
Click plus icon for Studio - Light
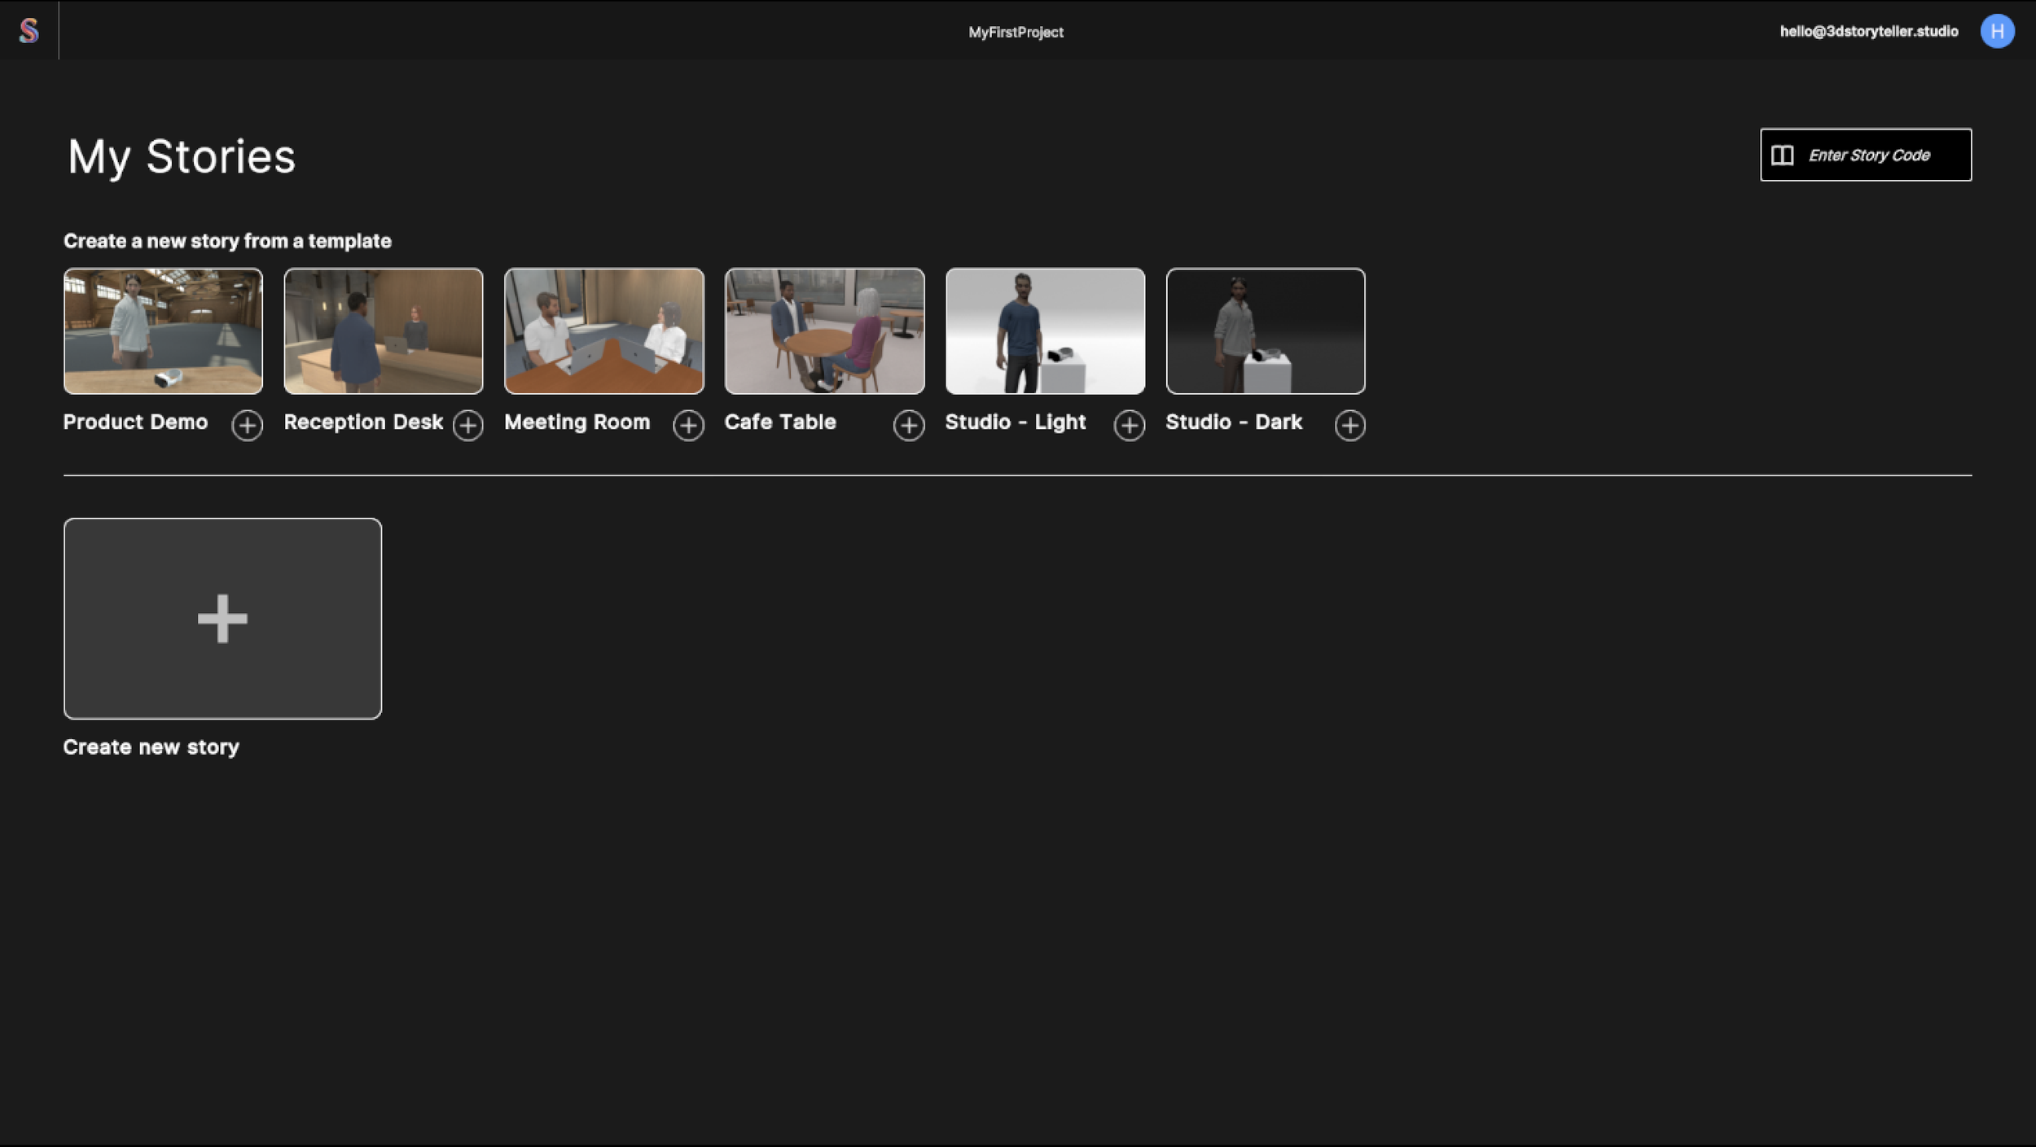(x=1129, y=425)
